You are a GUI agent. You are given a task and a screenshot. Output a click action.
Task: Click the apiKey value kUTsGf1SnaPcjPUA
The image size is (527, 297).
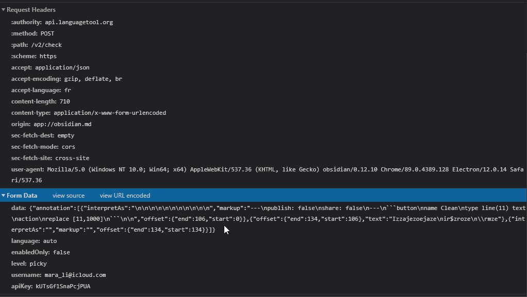(x=62, y=286)
